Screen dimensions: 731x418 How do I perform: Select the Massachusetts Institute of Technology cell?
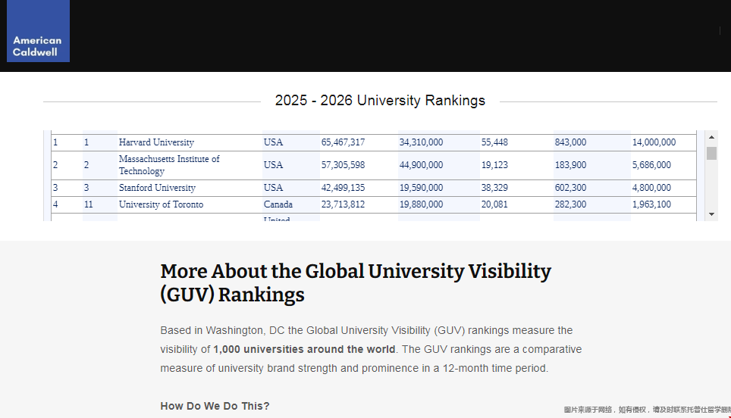(x=169, y=165)
